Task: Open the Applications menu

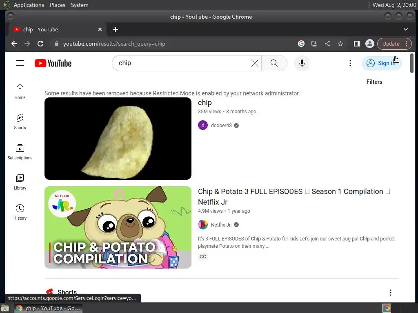Action: [29, 5]
